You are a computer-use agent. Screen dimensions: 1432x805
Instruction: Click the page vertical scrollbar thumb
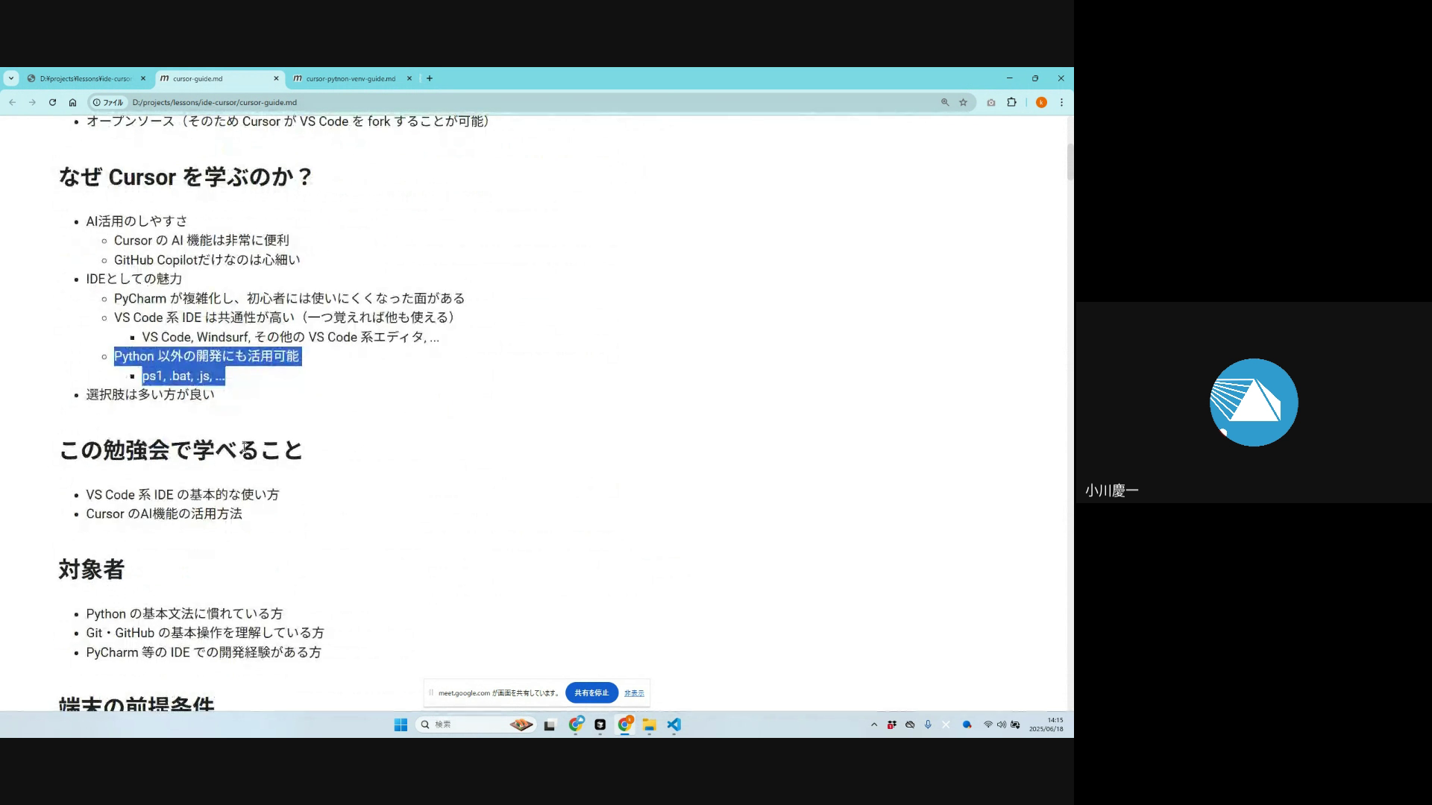(x=1070, y=161)
